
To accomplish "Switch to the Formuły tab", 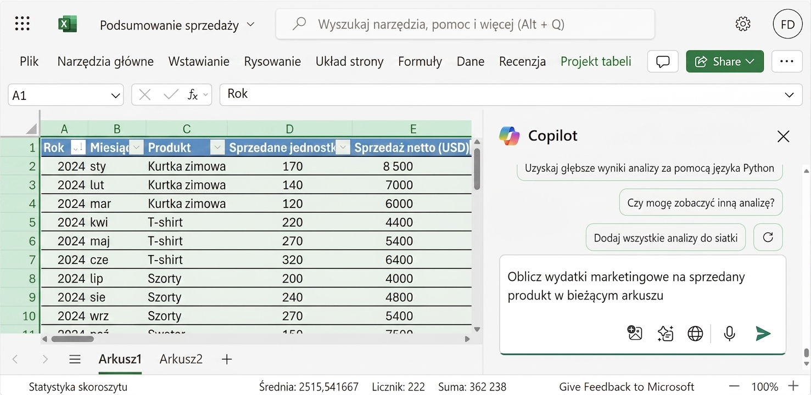I will [x=420, y=61].
